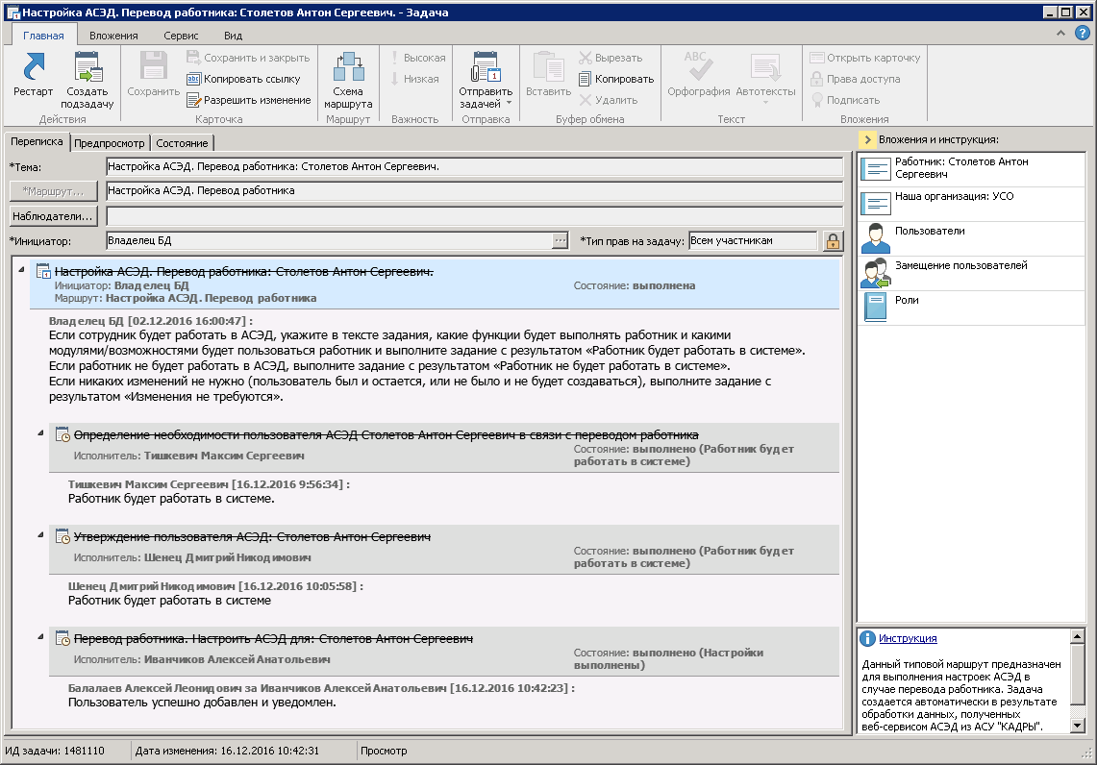Click Разрешить изменение in the ribbon
Image resolution: width=1097 pixels, height=765 pixels.
tap(248, 100)
